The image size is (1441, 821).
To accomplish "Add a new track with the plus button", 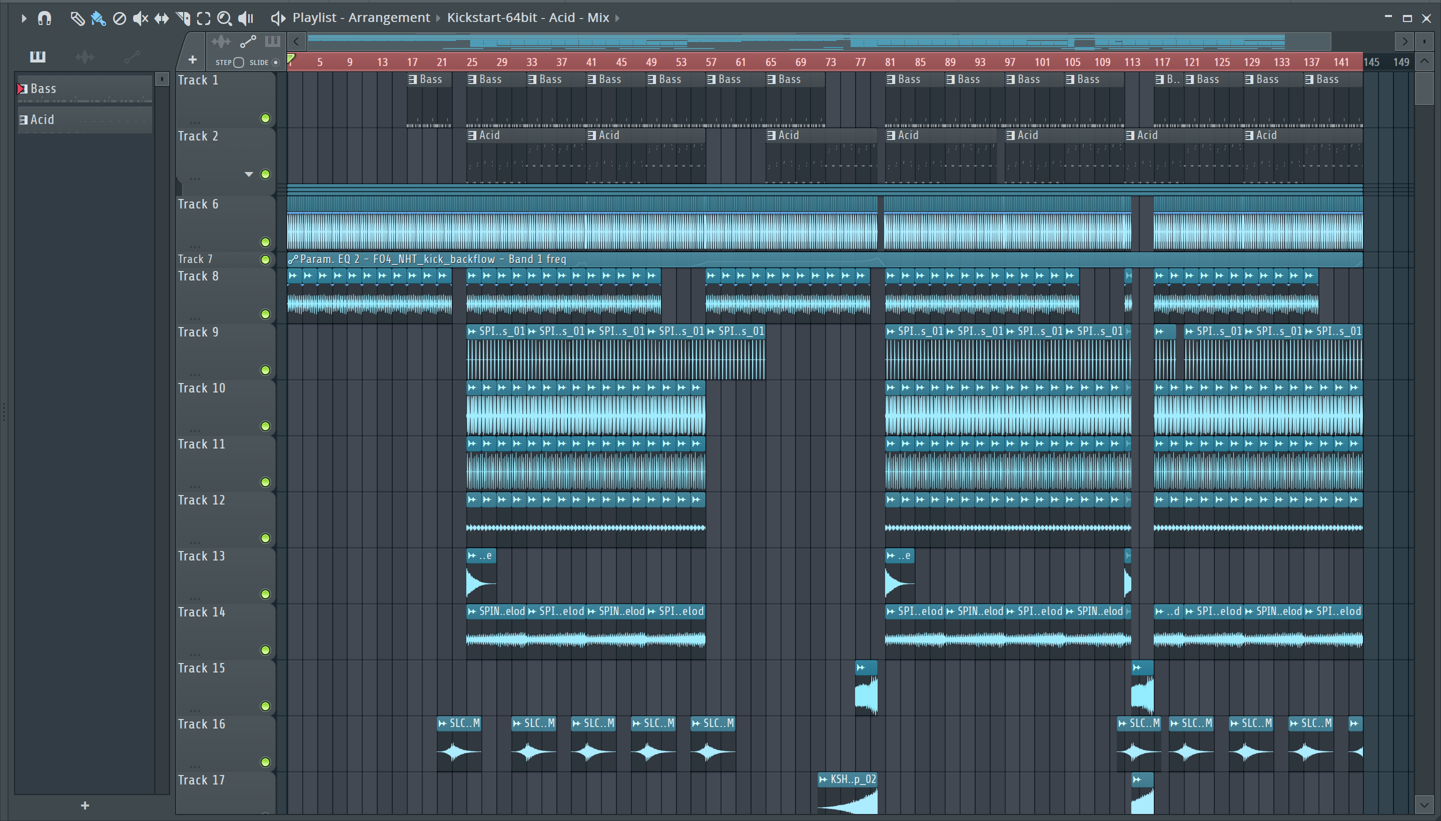I will click(x=193, y=59).
